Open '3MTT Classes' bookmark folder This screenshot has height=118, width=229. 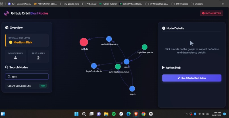[x=180, y=4]
